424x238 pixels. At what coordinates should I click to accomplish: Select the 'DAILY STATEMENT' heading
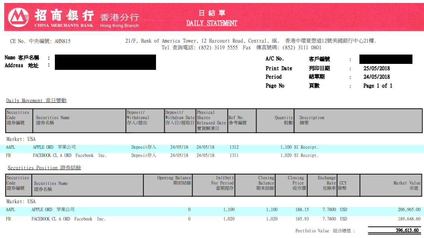212,23
